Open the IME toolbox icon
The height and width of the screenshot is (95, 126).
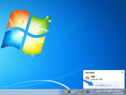point(81,92)
